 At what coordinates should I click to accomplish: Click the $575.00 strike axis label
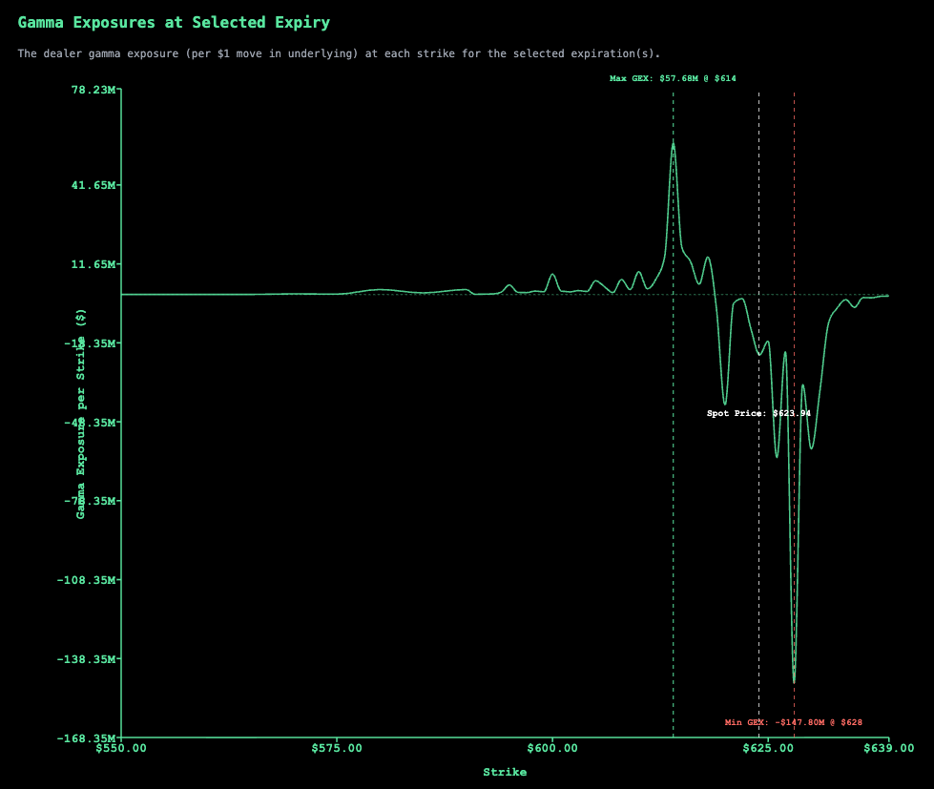tap(337, 749)
